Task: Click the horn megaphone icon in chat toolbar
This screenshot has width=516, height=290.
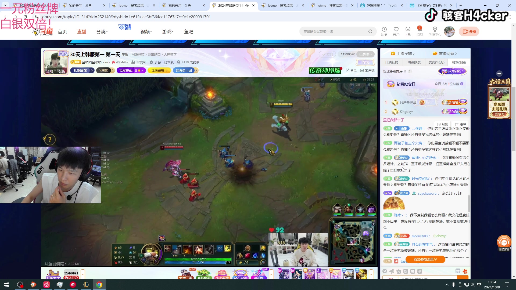Action: point(392,271)
